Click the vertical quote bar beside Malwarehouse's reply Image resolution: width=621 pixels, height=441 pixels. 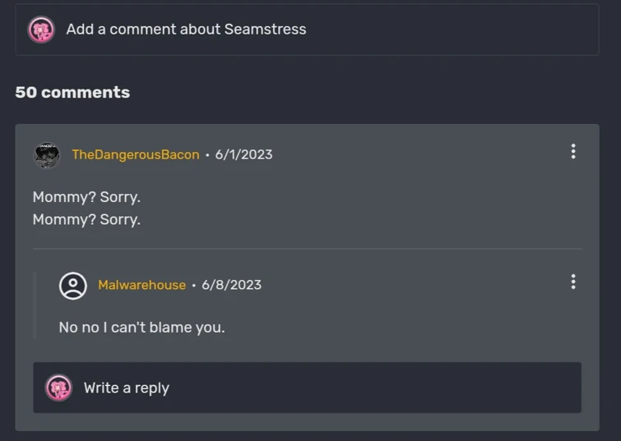(35, 305)
